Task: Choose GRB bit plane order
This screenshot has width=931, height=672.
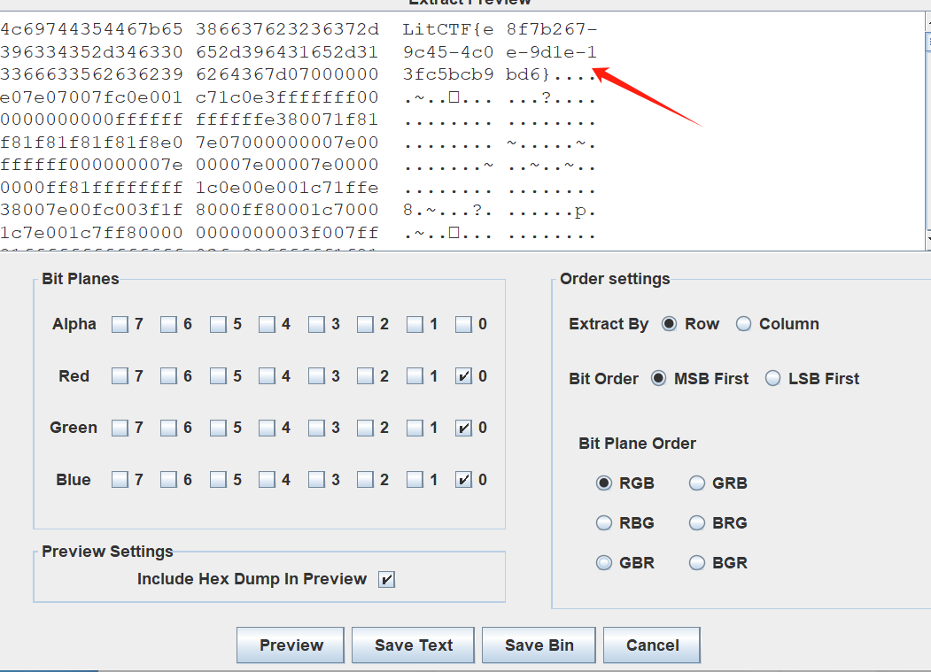Action: 697,483
